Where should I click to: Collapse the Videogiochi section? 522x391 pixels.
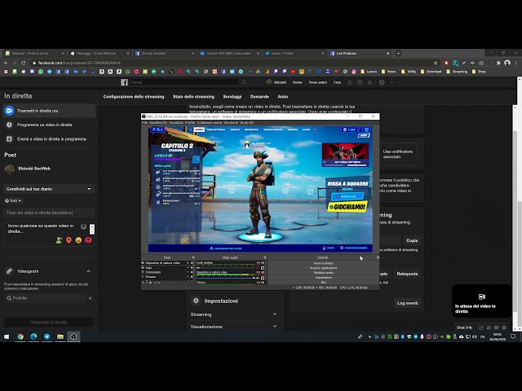point(89,271)
